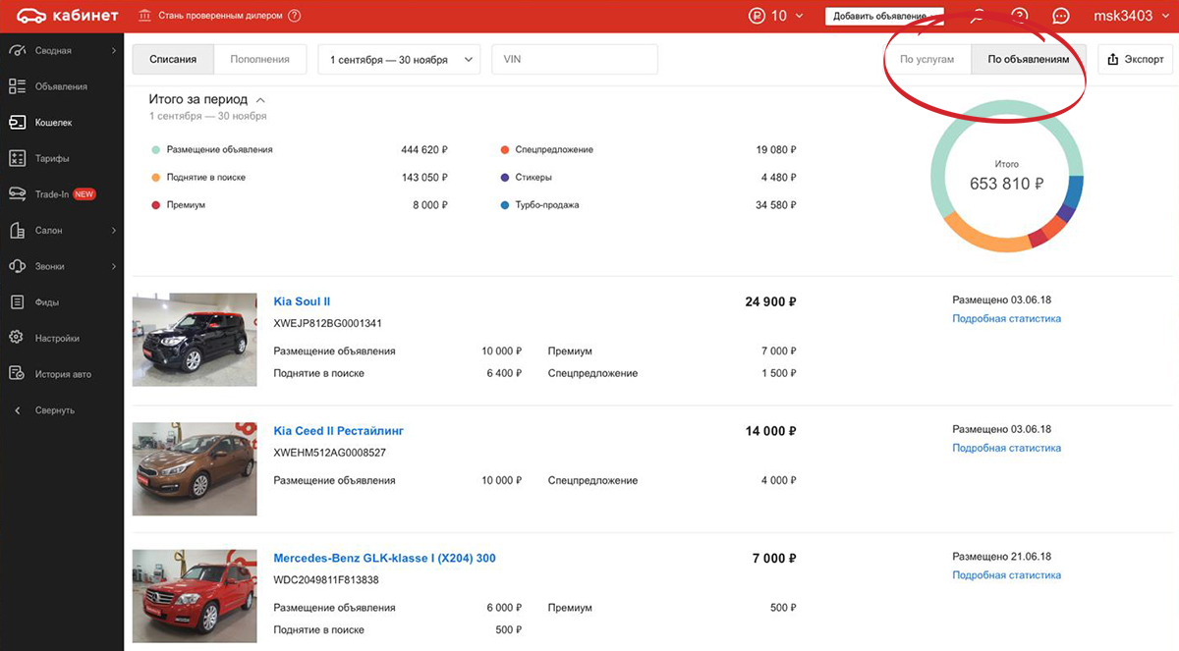Click the chat bubble icon in header
This screenshot has height=651, width=1179.
pyautogui.click(x=1061, y=16)
